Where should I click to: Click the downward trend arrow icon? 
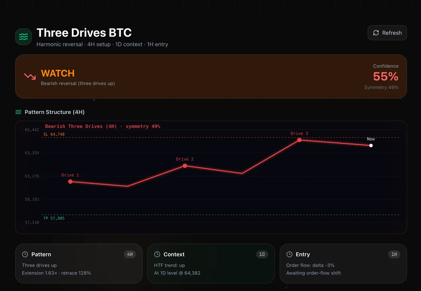tap(30, 76)
